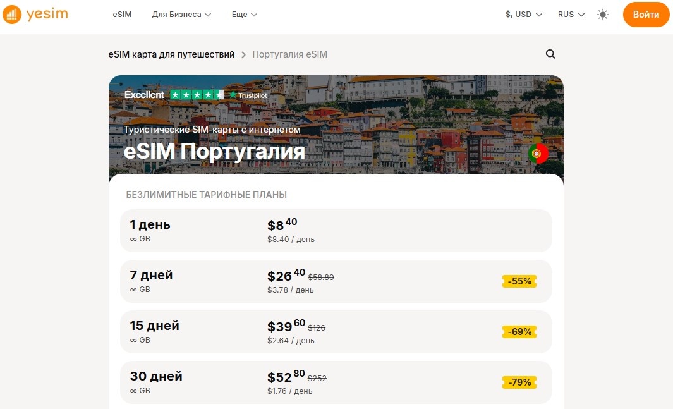Select the 30 дней unlimited plan
The height and width of the screenshot is (409, 673).
(336, 382)
